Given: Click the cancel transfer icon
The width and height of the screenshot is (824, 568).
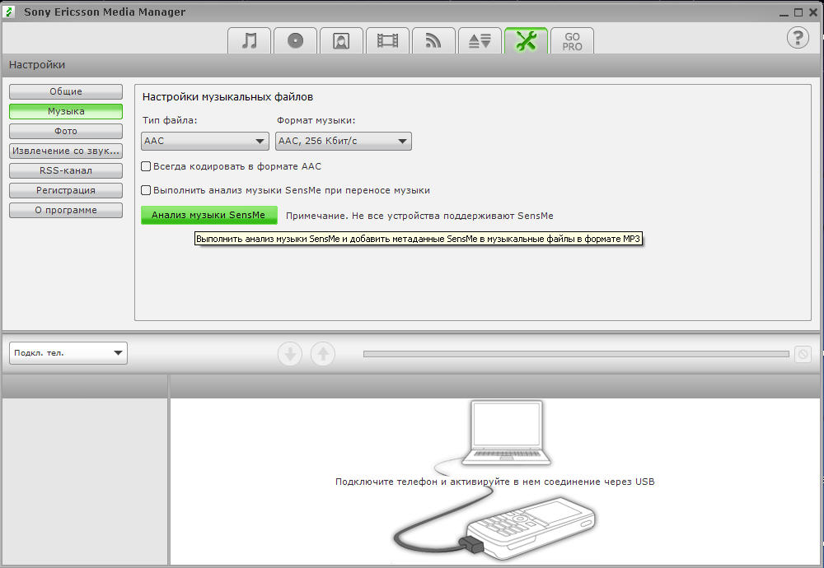Looking at the screenshot, I should click(x=803, y=354).
